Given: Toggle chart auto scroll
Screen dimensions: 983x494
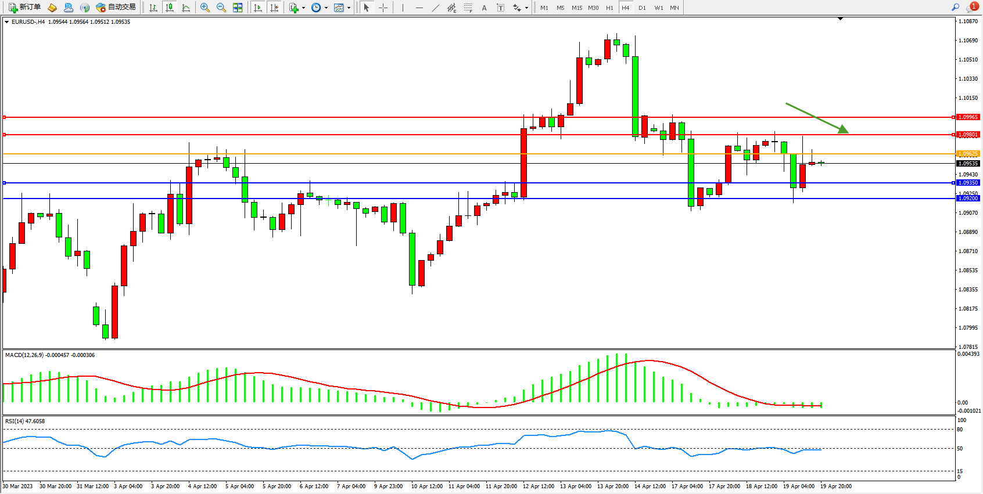Looking at the screenshot, I should pos(258,8).
